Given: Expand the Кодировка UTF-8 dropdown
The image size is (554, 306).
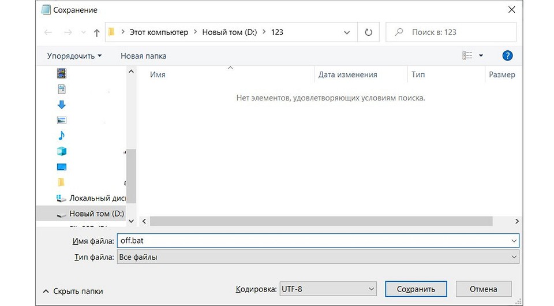Looking at the screenshot, I should (327, 289).
